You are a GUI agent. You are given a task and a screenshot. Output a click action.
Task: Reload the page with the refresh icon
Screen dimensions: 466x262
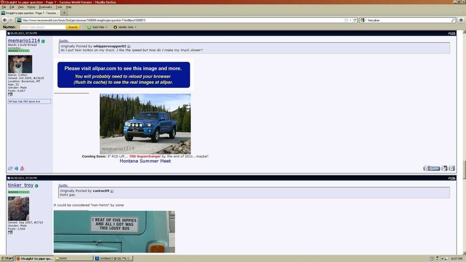(355, 20)
